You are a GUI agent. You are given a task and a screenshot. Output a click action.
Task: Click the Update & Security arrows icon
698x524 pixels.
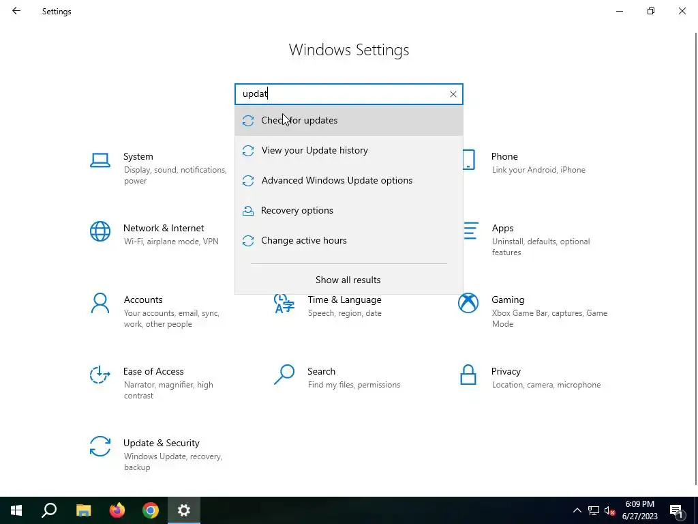tap(100, 446)
